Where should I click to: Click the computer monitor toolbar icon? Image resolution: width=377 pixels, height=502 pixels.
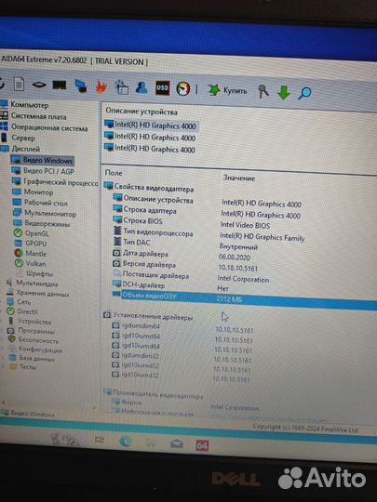coord(81,86)
